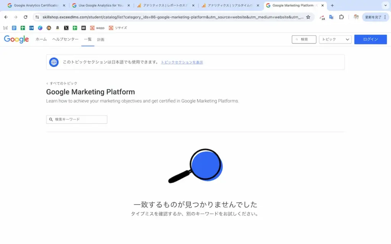Close the Use Google Analytics tab
The image size is (391, 244).
coord(129,5)
